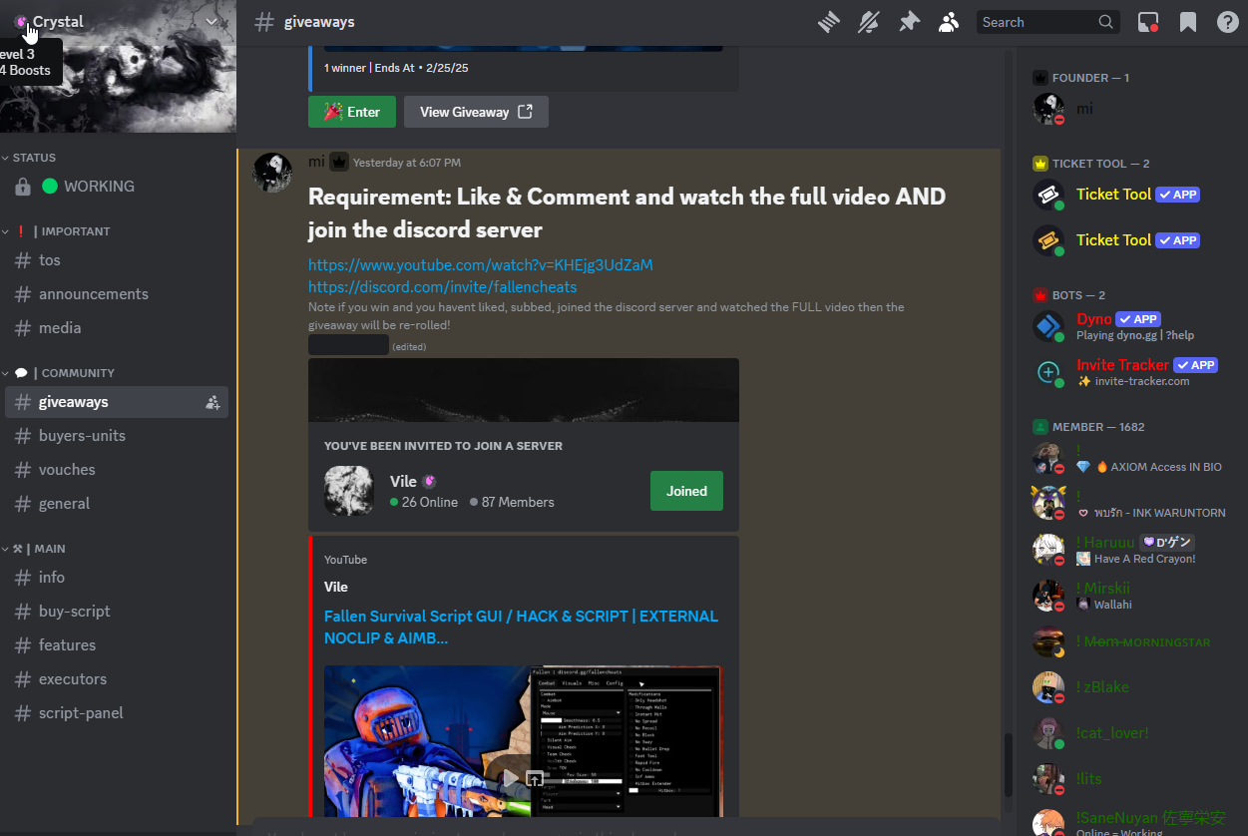Open the discord.com/invite/fallencheats link
The height and width of the screenshot is (836, 1248).
pos(443,287)
